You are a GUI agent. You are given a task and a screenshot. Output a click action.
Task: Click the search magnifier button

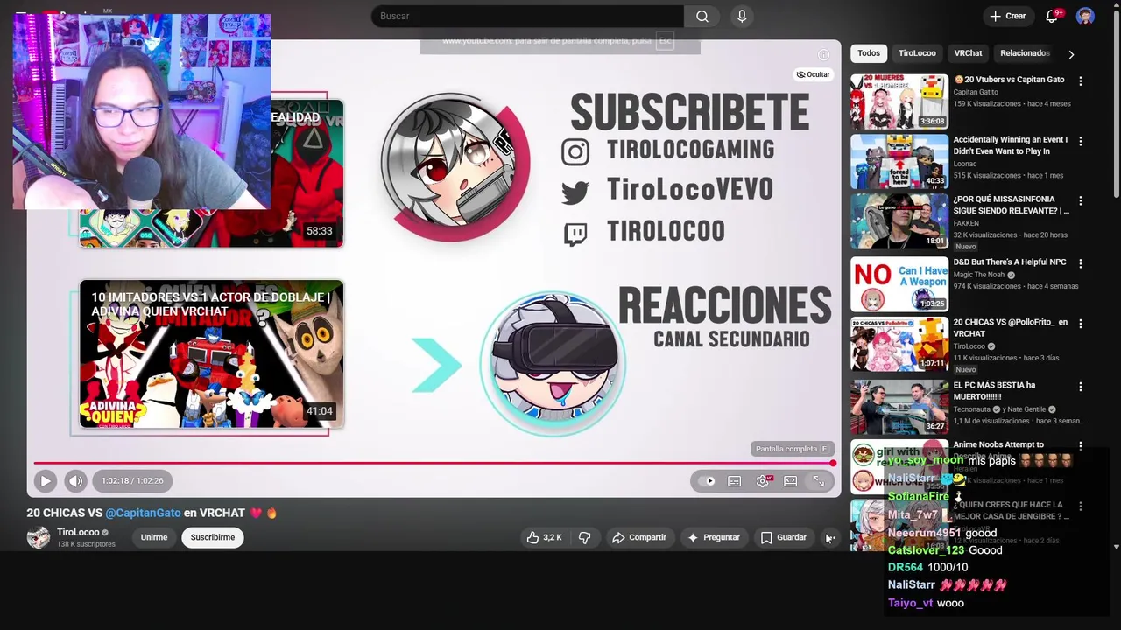[x=702, y=16]
